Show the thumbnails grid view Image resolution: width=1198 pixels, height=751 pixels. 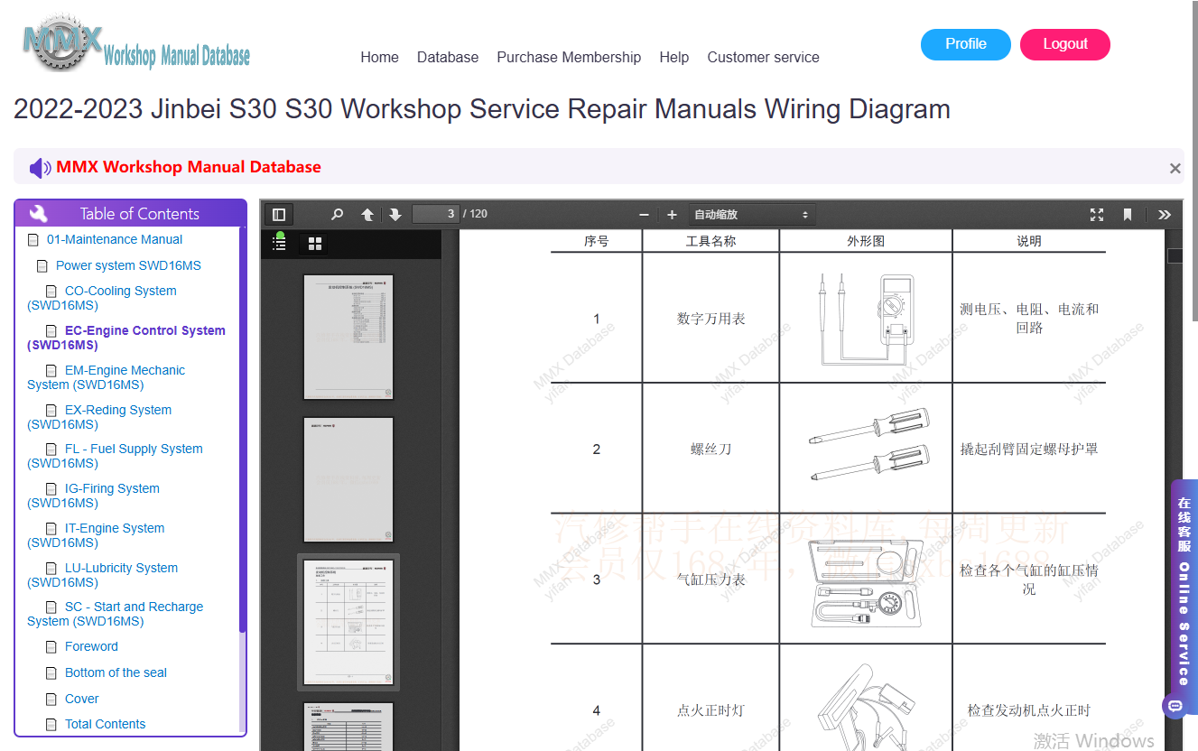pyautogui.click(x=315, y=244)
